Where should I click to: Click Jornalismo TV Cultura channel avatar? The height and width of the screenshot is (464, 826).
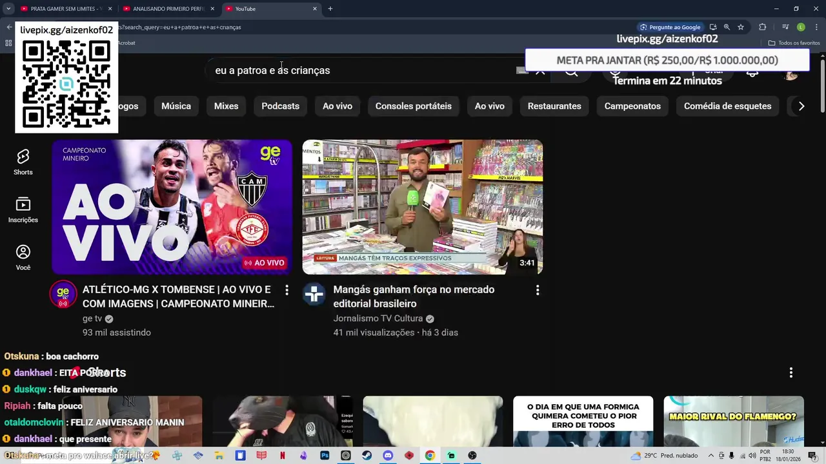(x=314, y=294)
